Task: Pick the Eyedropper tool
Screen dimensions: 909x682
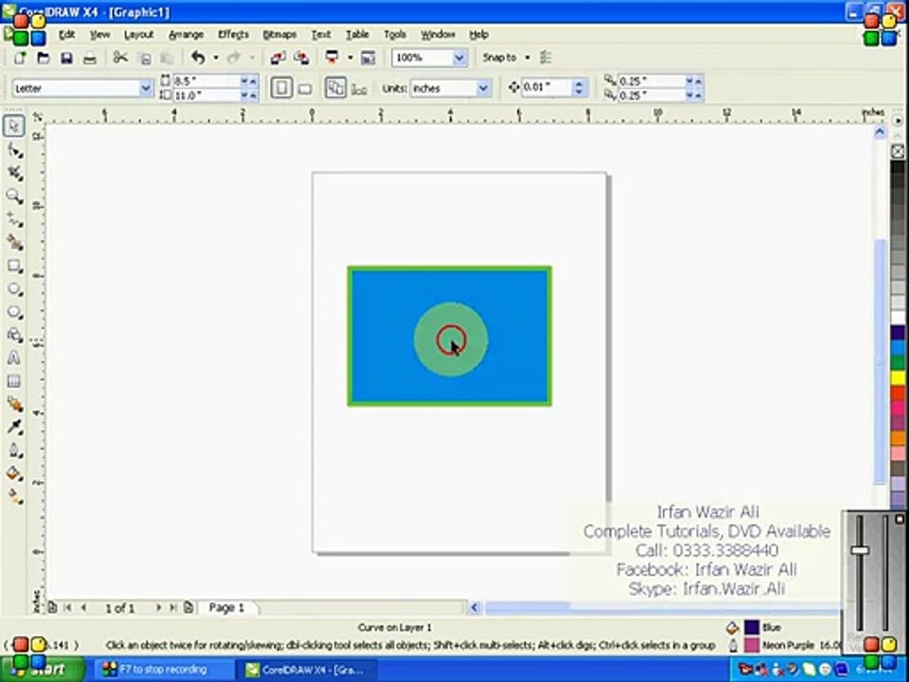Action: (14, 427)
